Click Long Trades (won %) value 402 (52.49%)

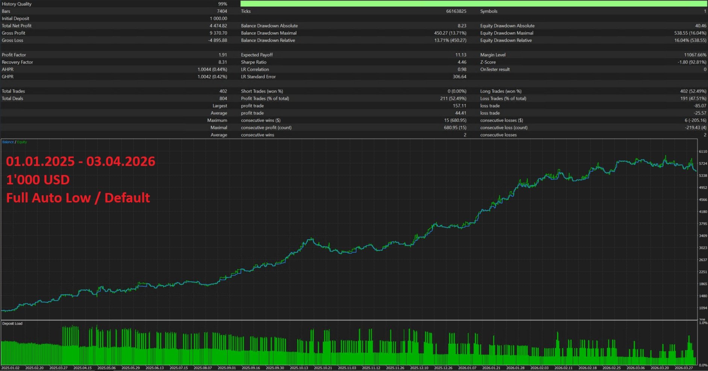(693, 91)
